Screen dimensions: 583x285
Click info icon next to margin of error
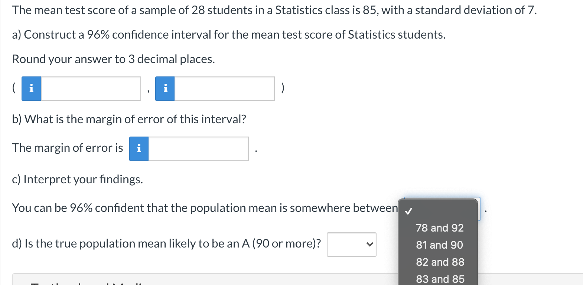click(139, 149)
